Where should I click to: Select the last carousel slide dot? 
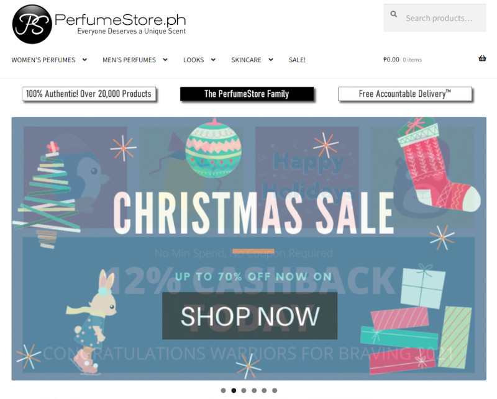point(275,390)
